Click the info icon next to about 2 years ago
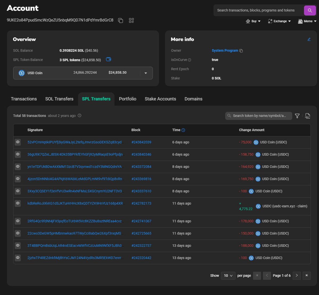 tap(79, 116)
